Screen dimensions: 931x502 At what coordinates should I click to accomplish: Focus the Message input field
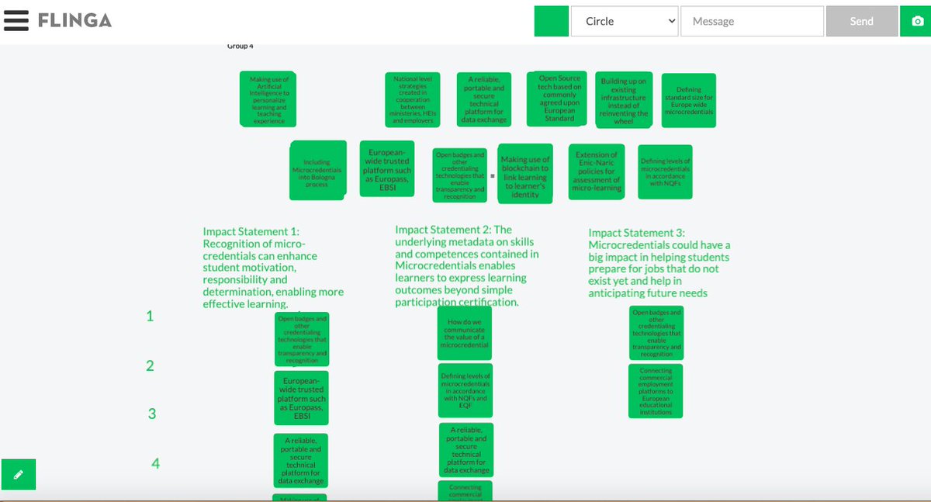[x=752, y=21]
